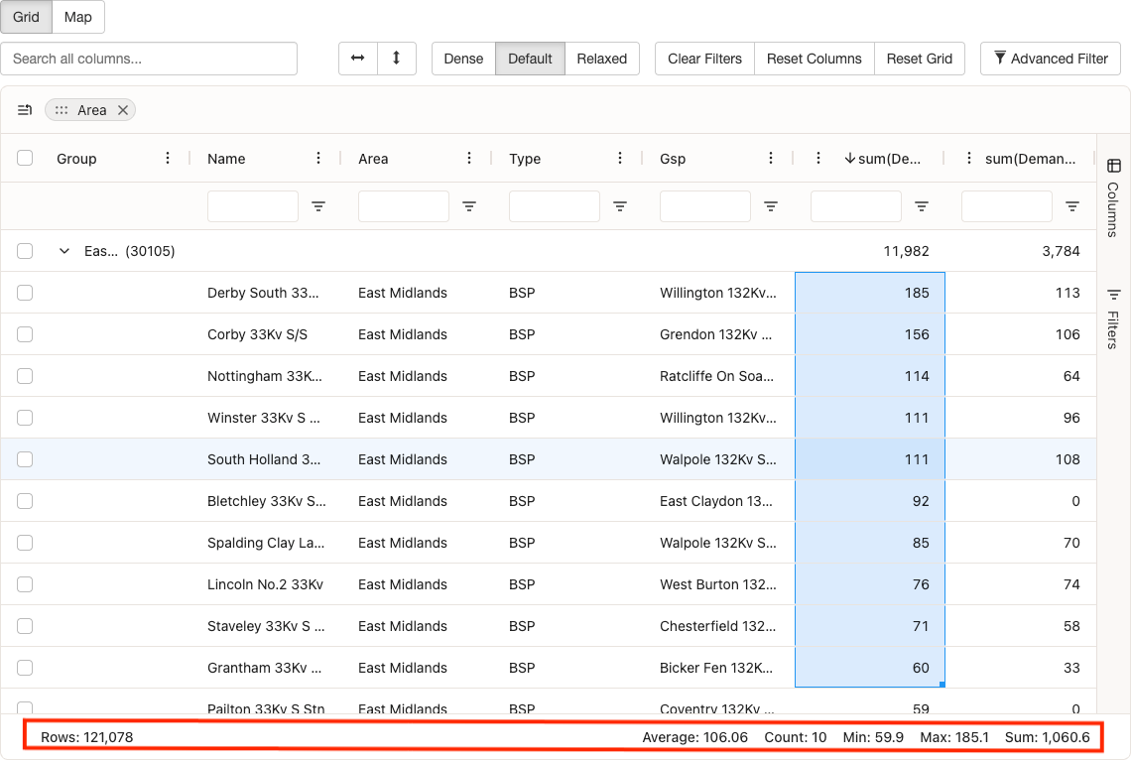Check the East Midlands group row checkbox

click(25, 251)
